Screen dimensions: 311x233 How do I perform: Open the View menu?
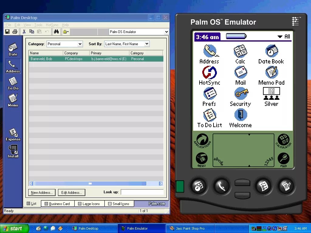(27, 25)
